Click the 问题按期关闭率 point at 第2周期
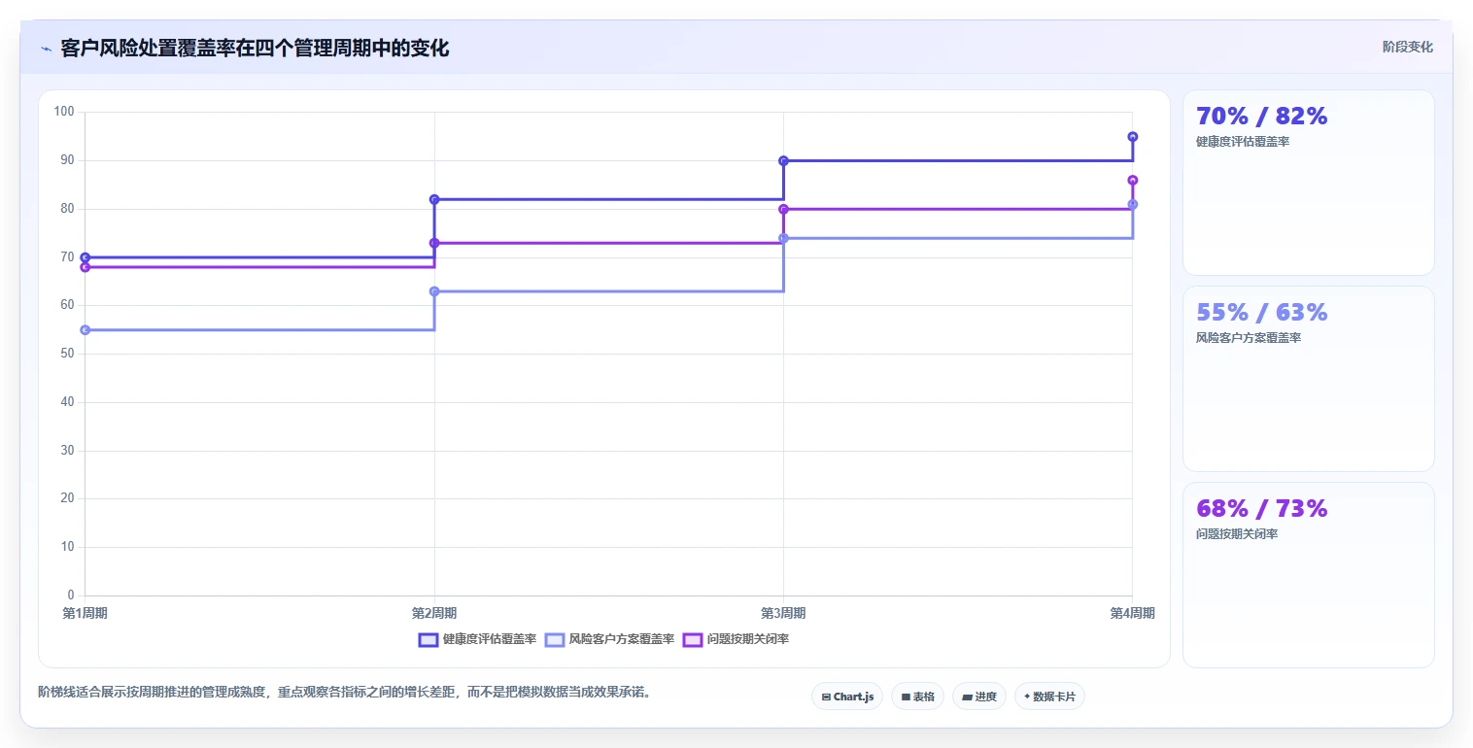Image resolution: width=1473 pixels, height=748 pixels. click(x=434, y=243)
